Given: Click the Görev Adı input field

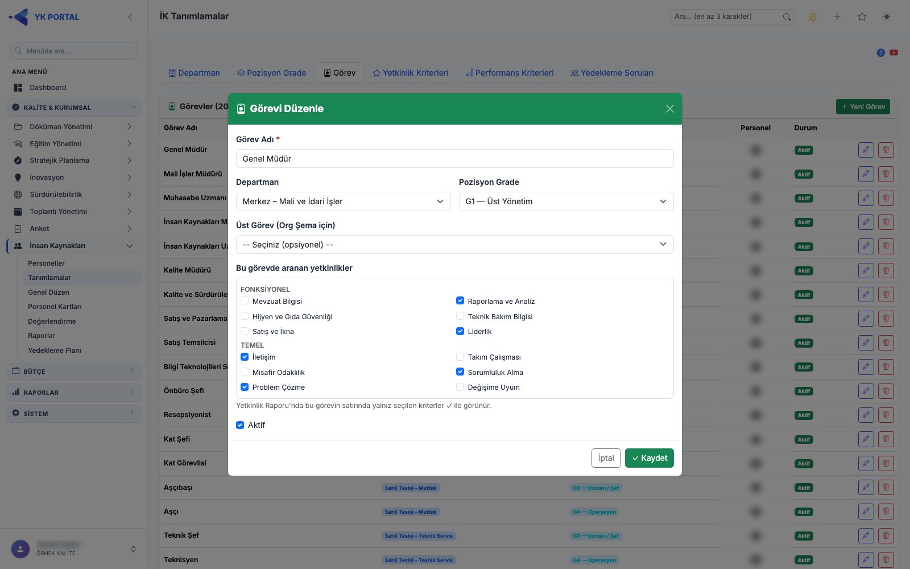Looking at the screenshot, I should (454, 159).
